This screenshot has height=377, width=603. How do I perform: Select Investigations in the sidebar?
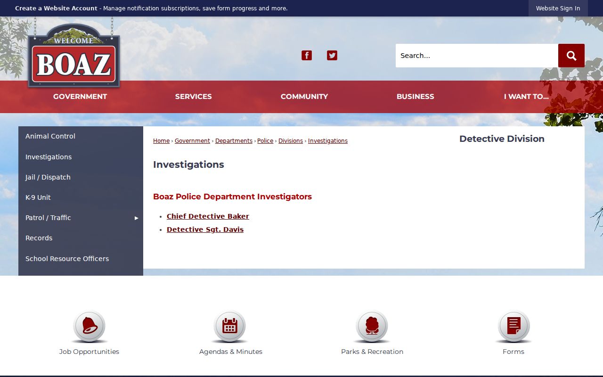coord(81,157)
